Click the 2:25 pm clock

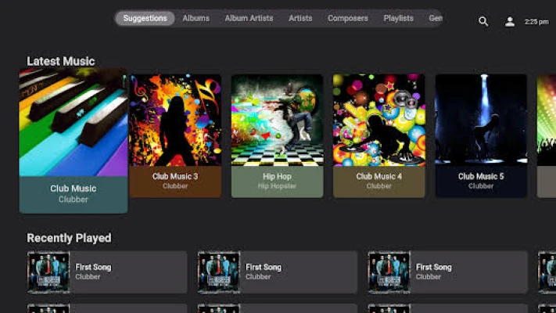pyautogui.click(x=536, y=22)
